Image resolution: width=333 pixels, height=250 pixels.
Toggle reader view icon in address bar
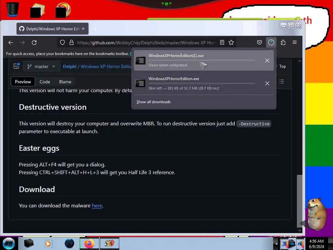coord(222,43)
